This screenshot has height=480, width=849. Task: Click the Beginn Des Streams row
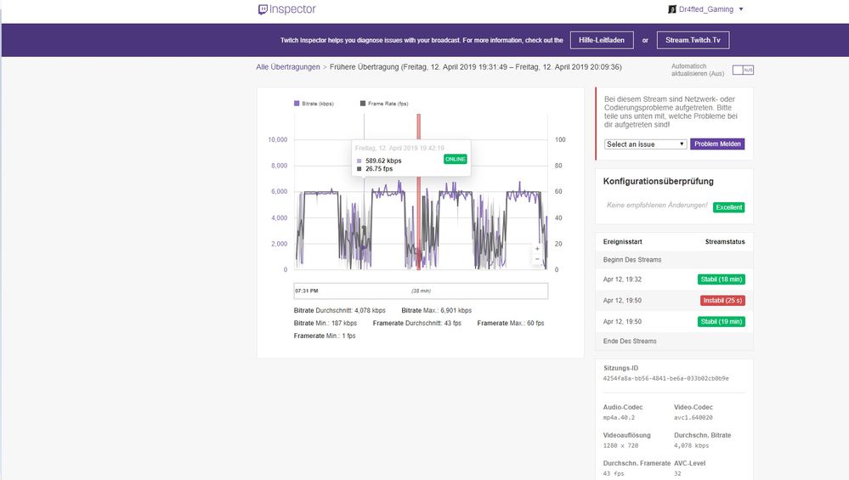[x=674, y=260]
